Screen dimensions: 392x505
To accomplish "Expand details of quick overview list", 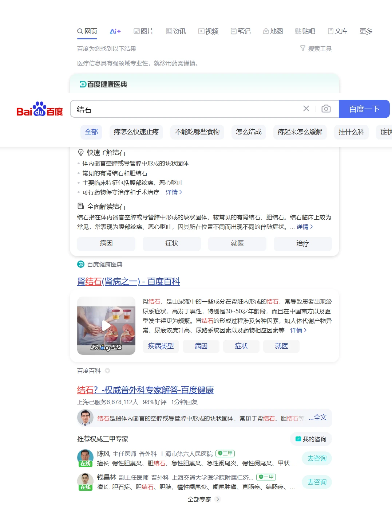I will point(174,192).
